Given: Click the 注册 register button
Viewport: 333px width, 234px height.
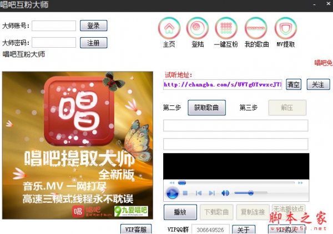Looking at the screenshot, I should [94, 43].
